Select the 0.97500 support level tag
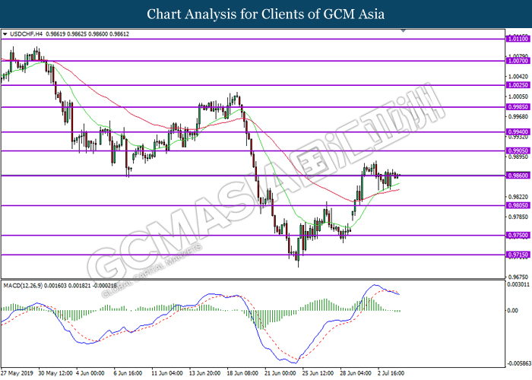 [x=518, y=236]
